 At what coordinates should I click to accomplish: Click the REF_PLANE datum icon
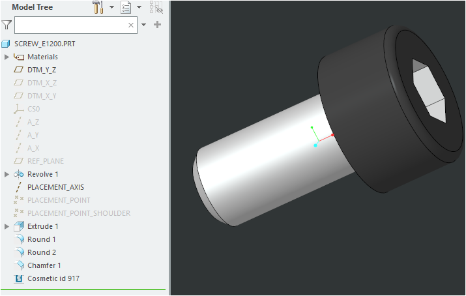(19, 161)
